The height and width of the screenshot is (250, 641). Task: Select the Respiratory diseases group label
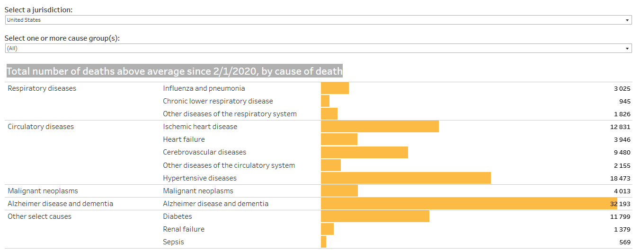click(42, 88)
